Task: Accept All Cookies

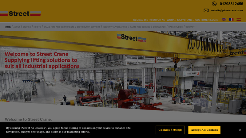Action: pyautogui.click(x=204, y=130)
